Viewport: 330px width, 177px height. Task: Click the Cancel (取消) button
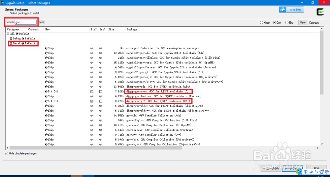click(x=316, y=168)
